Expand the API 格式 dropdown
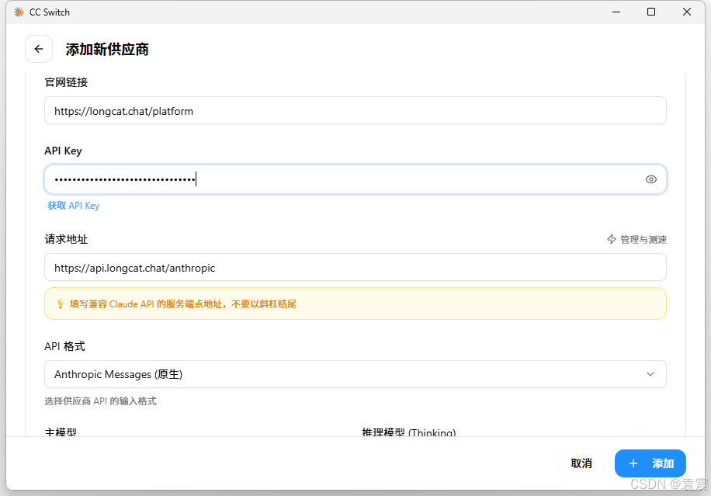The width and height of the screenshot is (711, 496). (x=355, y=374)
